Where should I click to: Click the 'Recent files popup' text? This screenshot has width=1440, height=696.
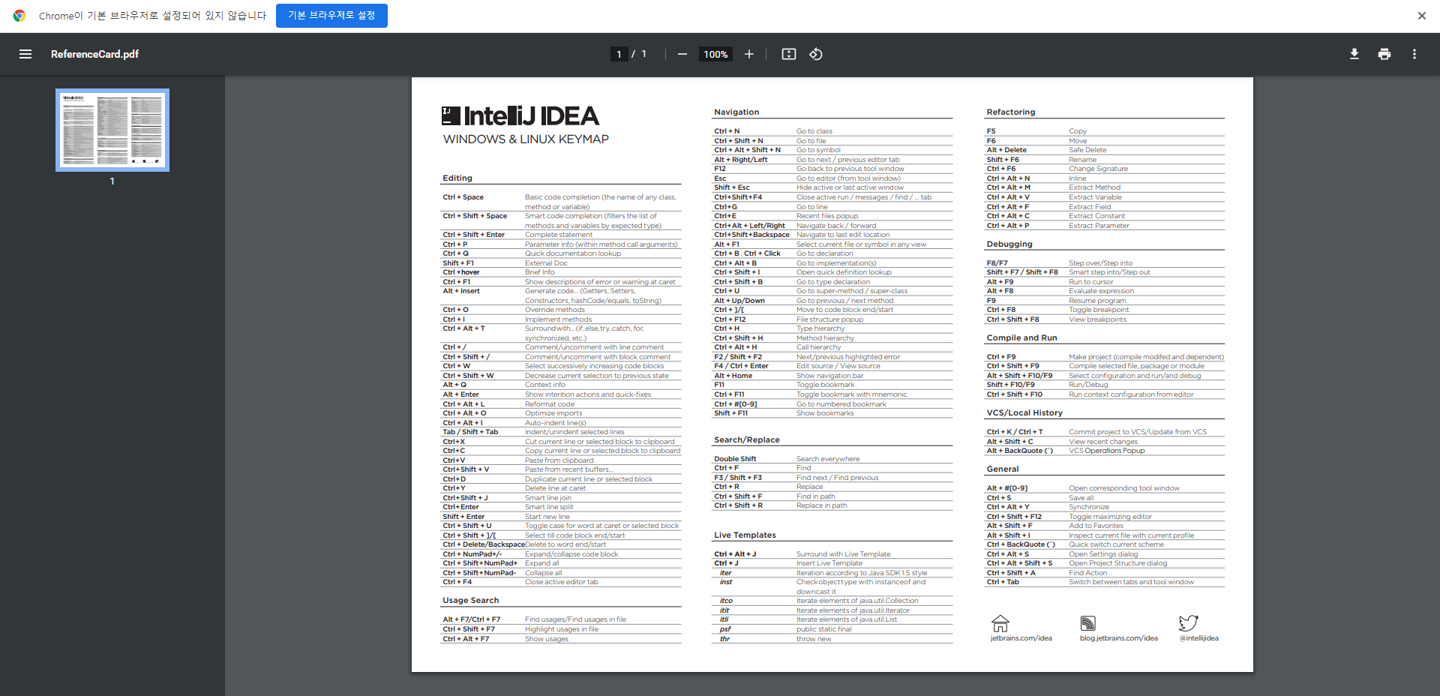point(827,216)
